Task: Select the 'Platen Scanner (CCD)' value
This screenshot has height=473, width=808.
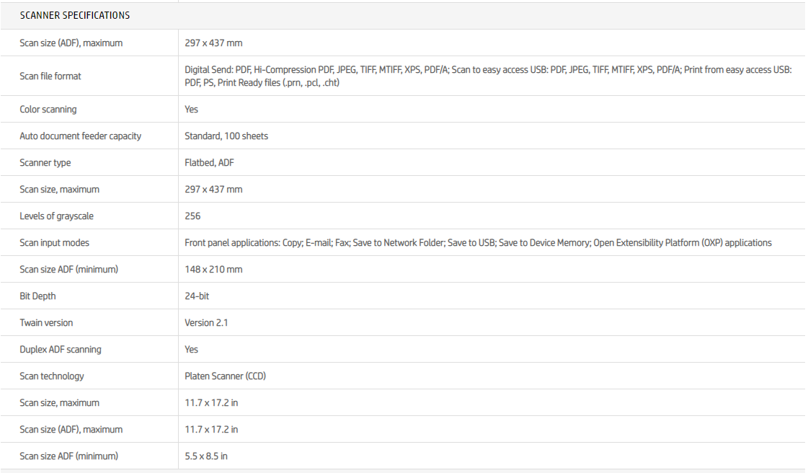Action: click(x=226, y=376)
